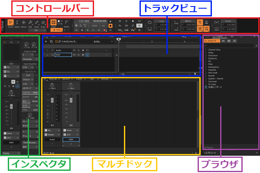Screen dimensions: 260x173
Task: Select the MIDI track name field
Action: 63,55
